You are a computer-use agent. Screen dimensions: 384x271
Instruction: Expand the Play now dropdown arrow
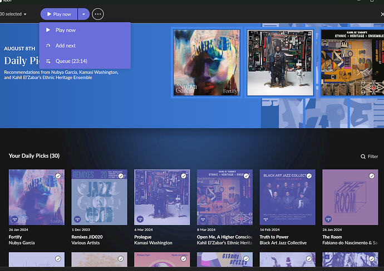[83, 14]
